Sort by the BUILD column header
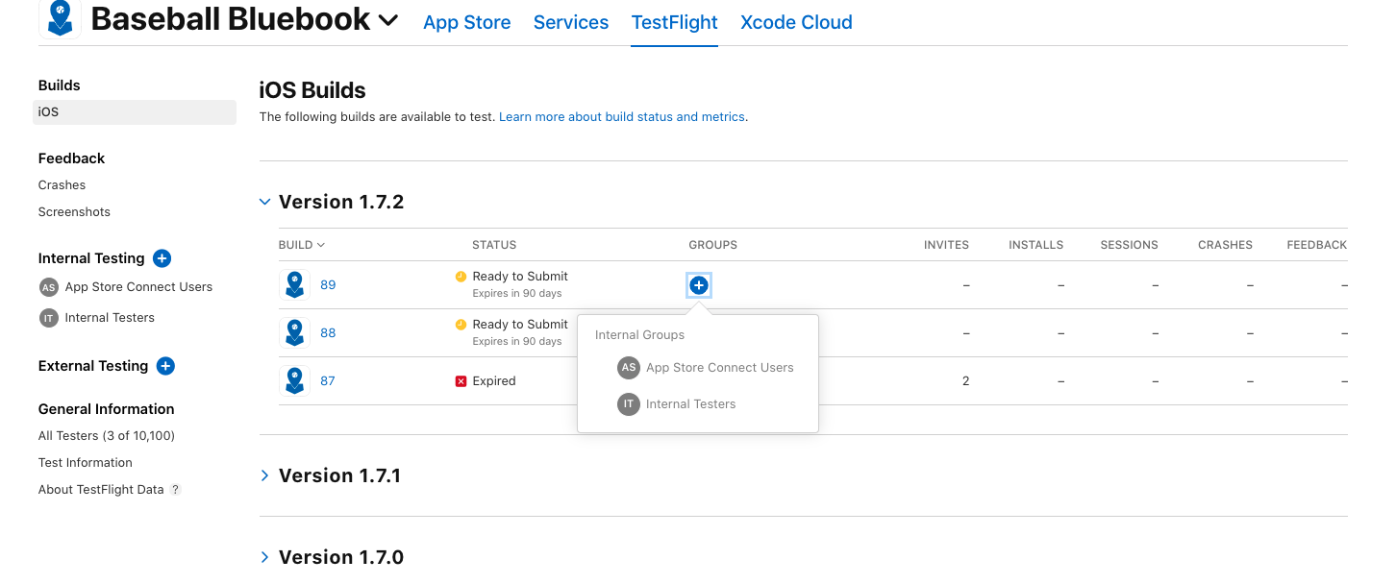1396x584 pixels. tap(302, 245)
